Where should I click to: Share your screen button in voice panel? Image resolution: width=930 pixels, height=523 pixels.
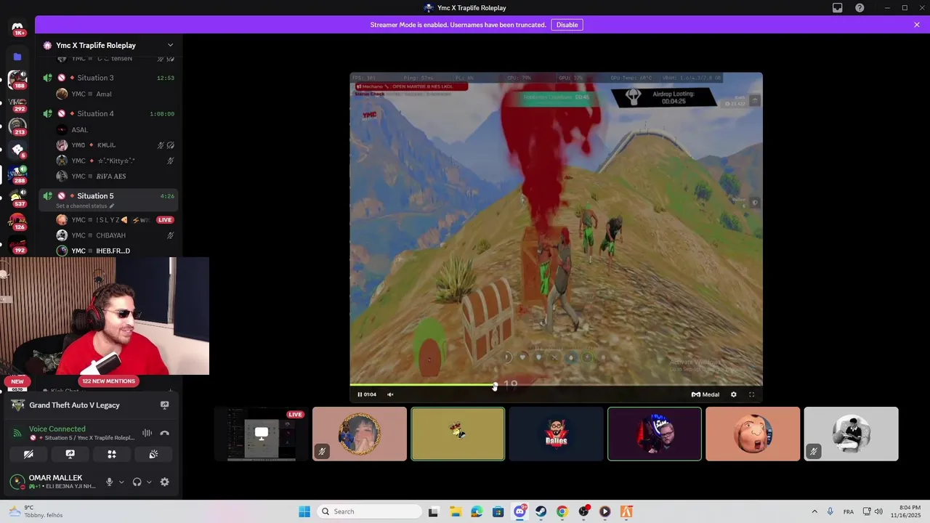[70, 454]
